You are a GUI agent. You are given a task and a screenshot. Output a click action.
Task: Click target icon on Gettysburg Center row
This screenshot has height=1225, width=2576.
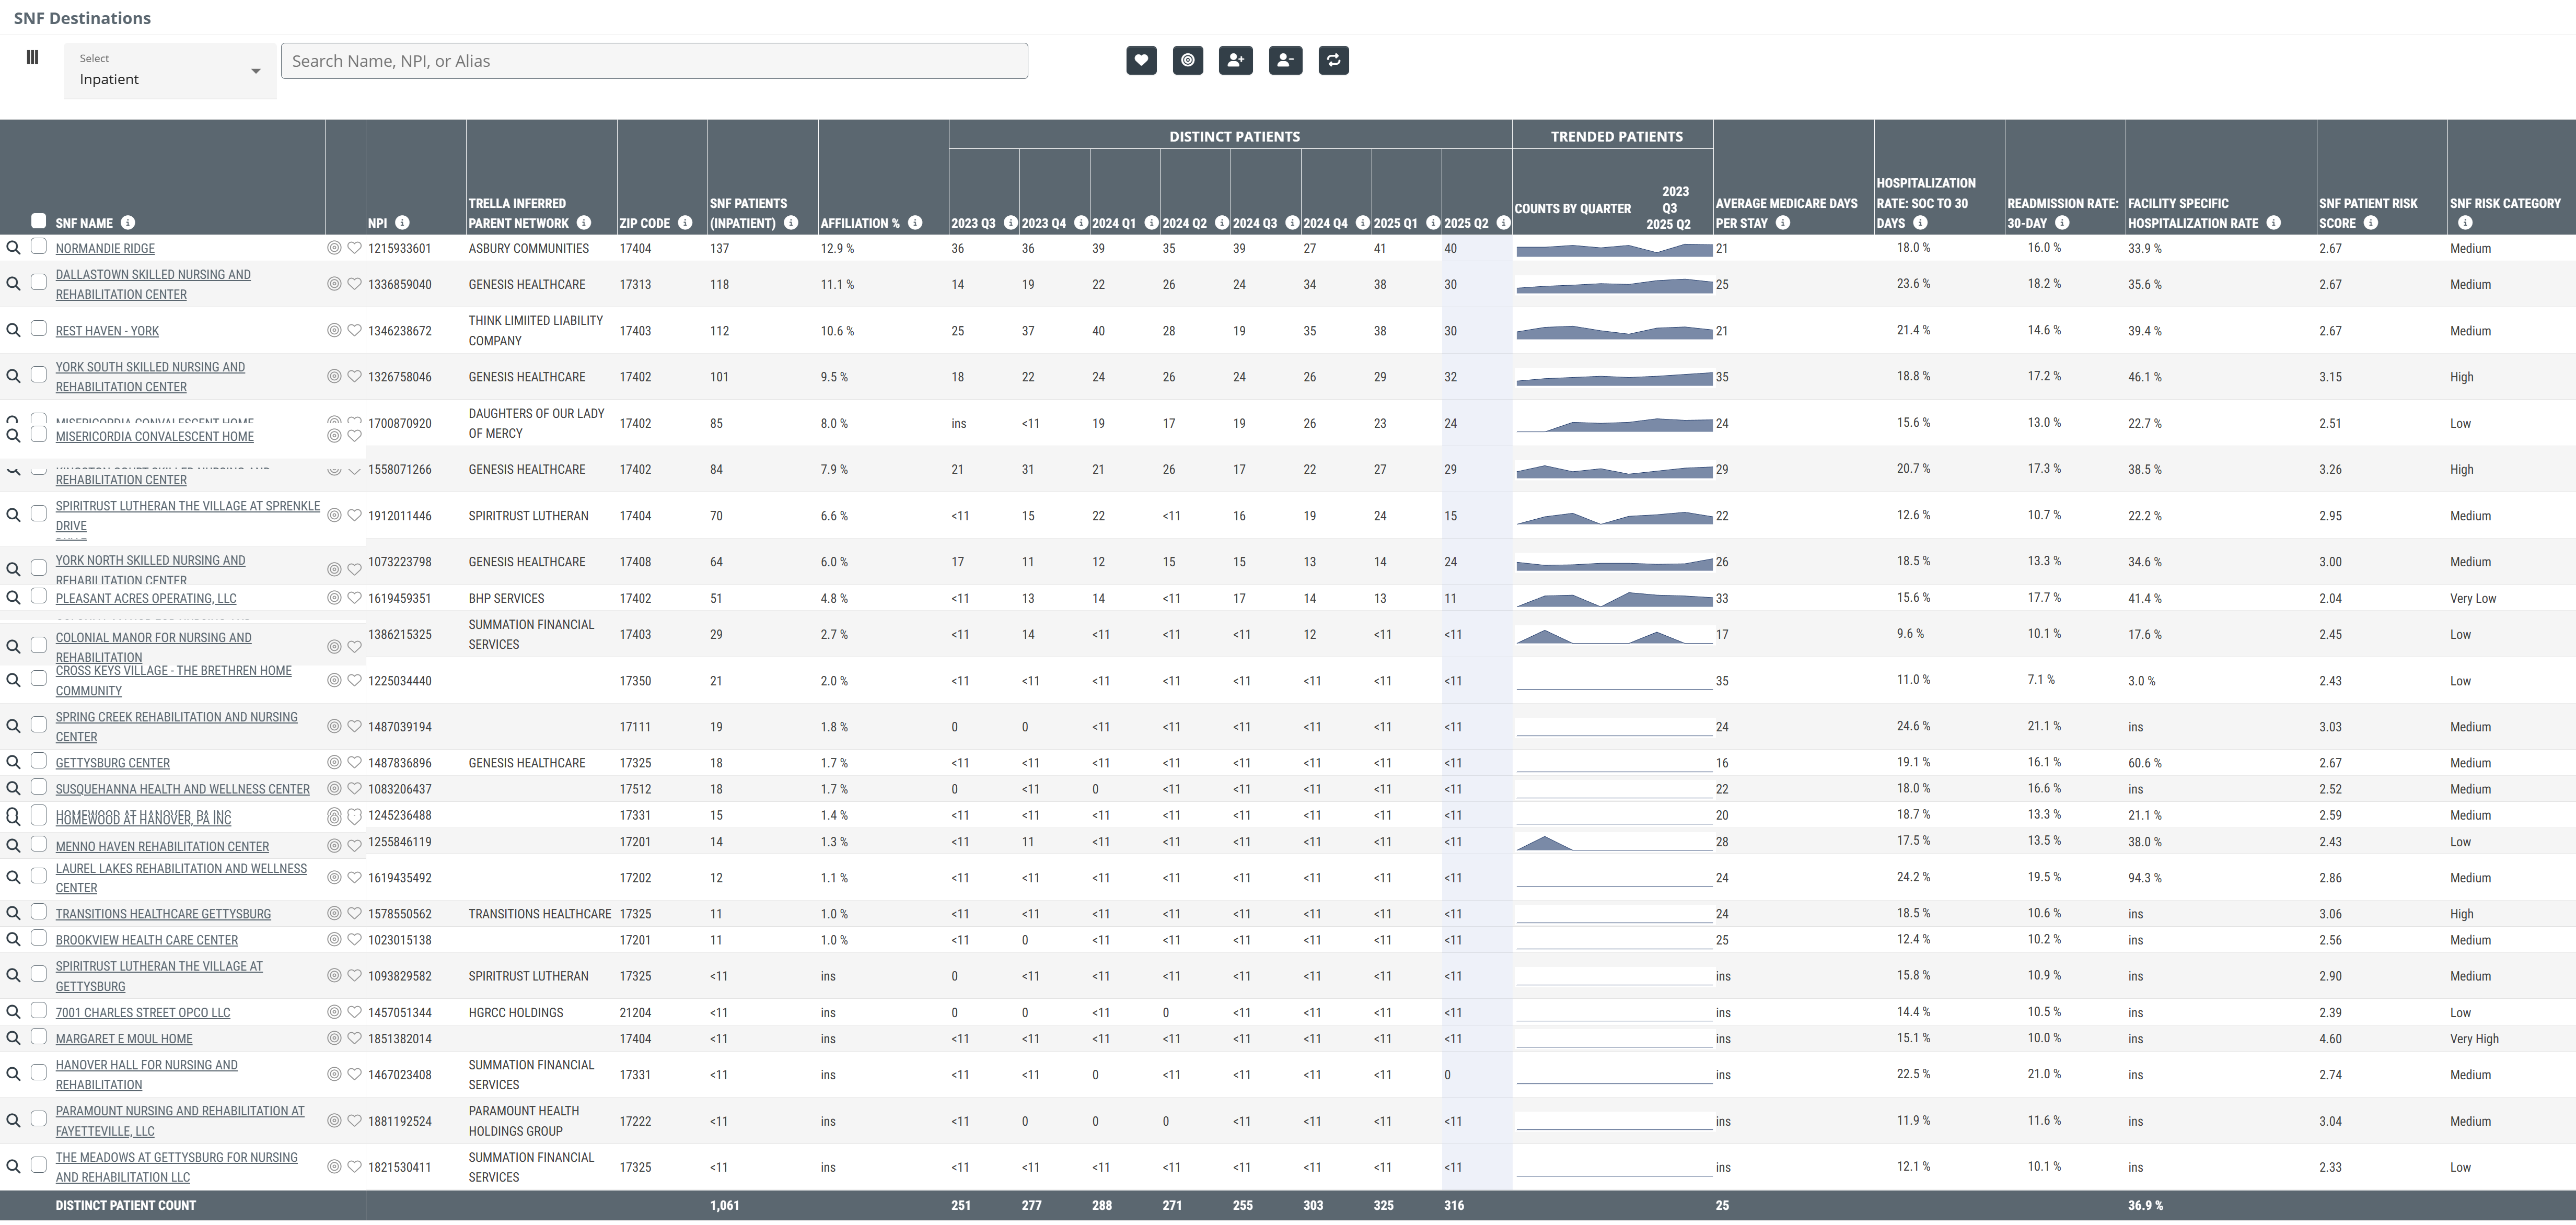pyautogui.click(x=334, y=763)
